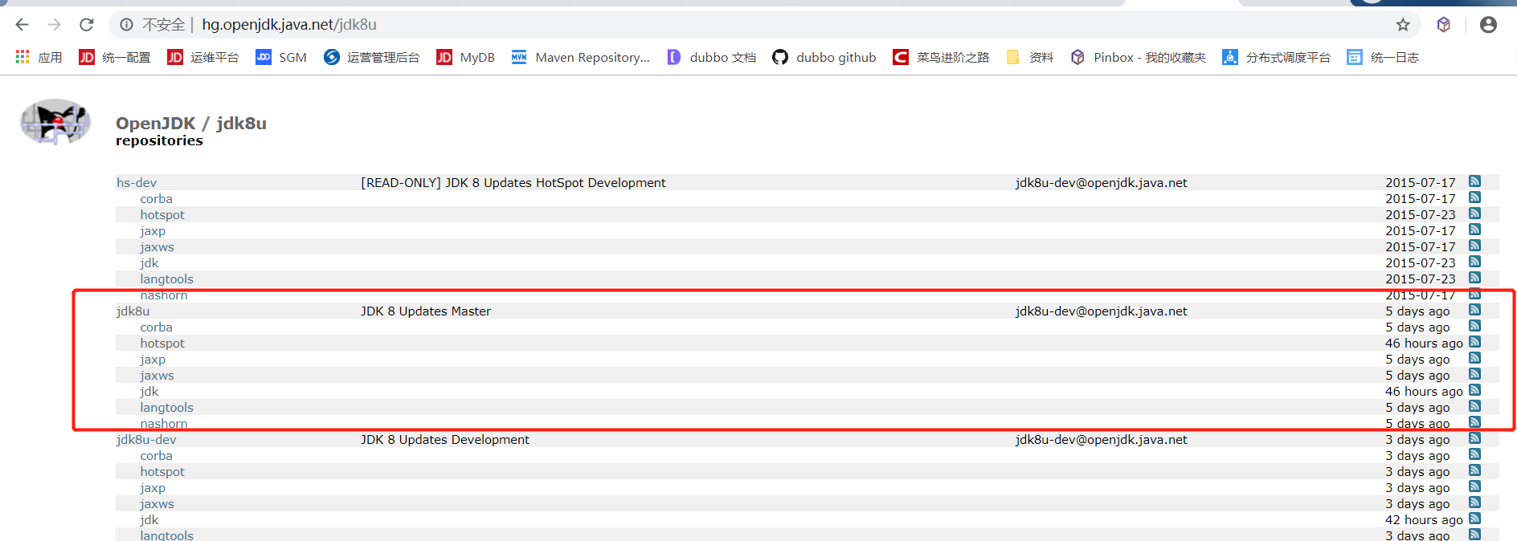The width and height of the screenshot is (1517, 541).
Task: Open RSS feed icon for hs-dev hotspot row
Action: tap(1474, 214)
